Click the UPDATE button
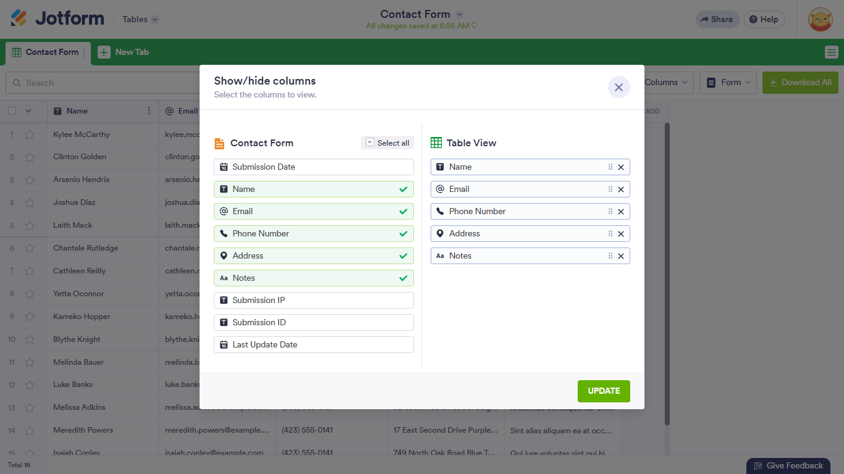 point(604,391)
